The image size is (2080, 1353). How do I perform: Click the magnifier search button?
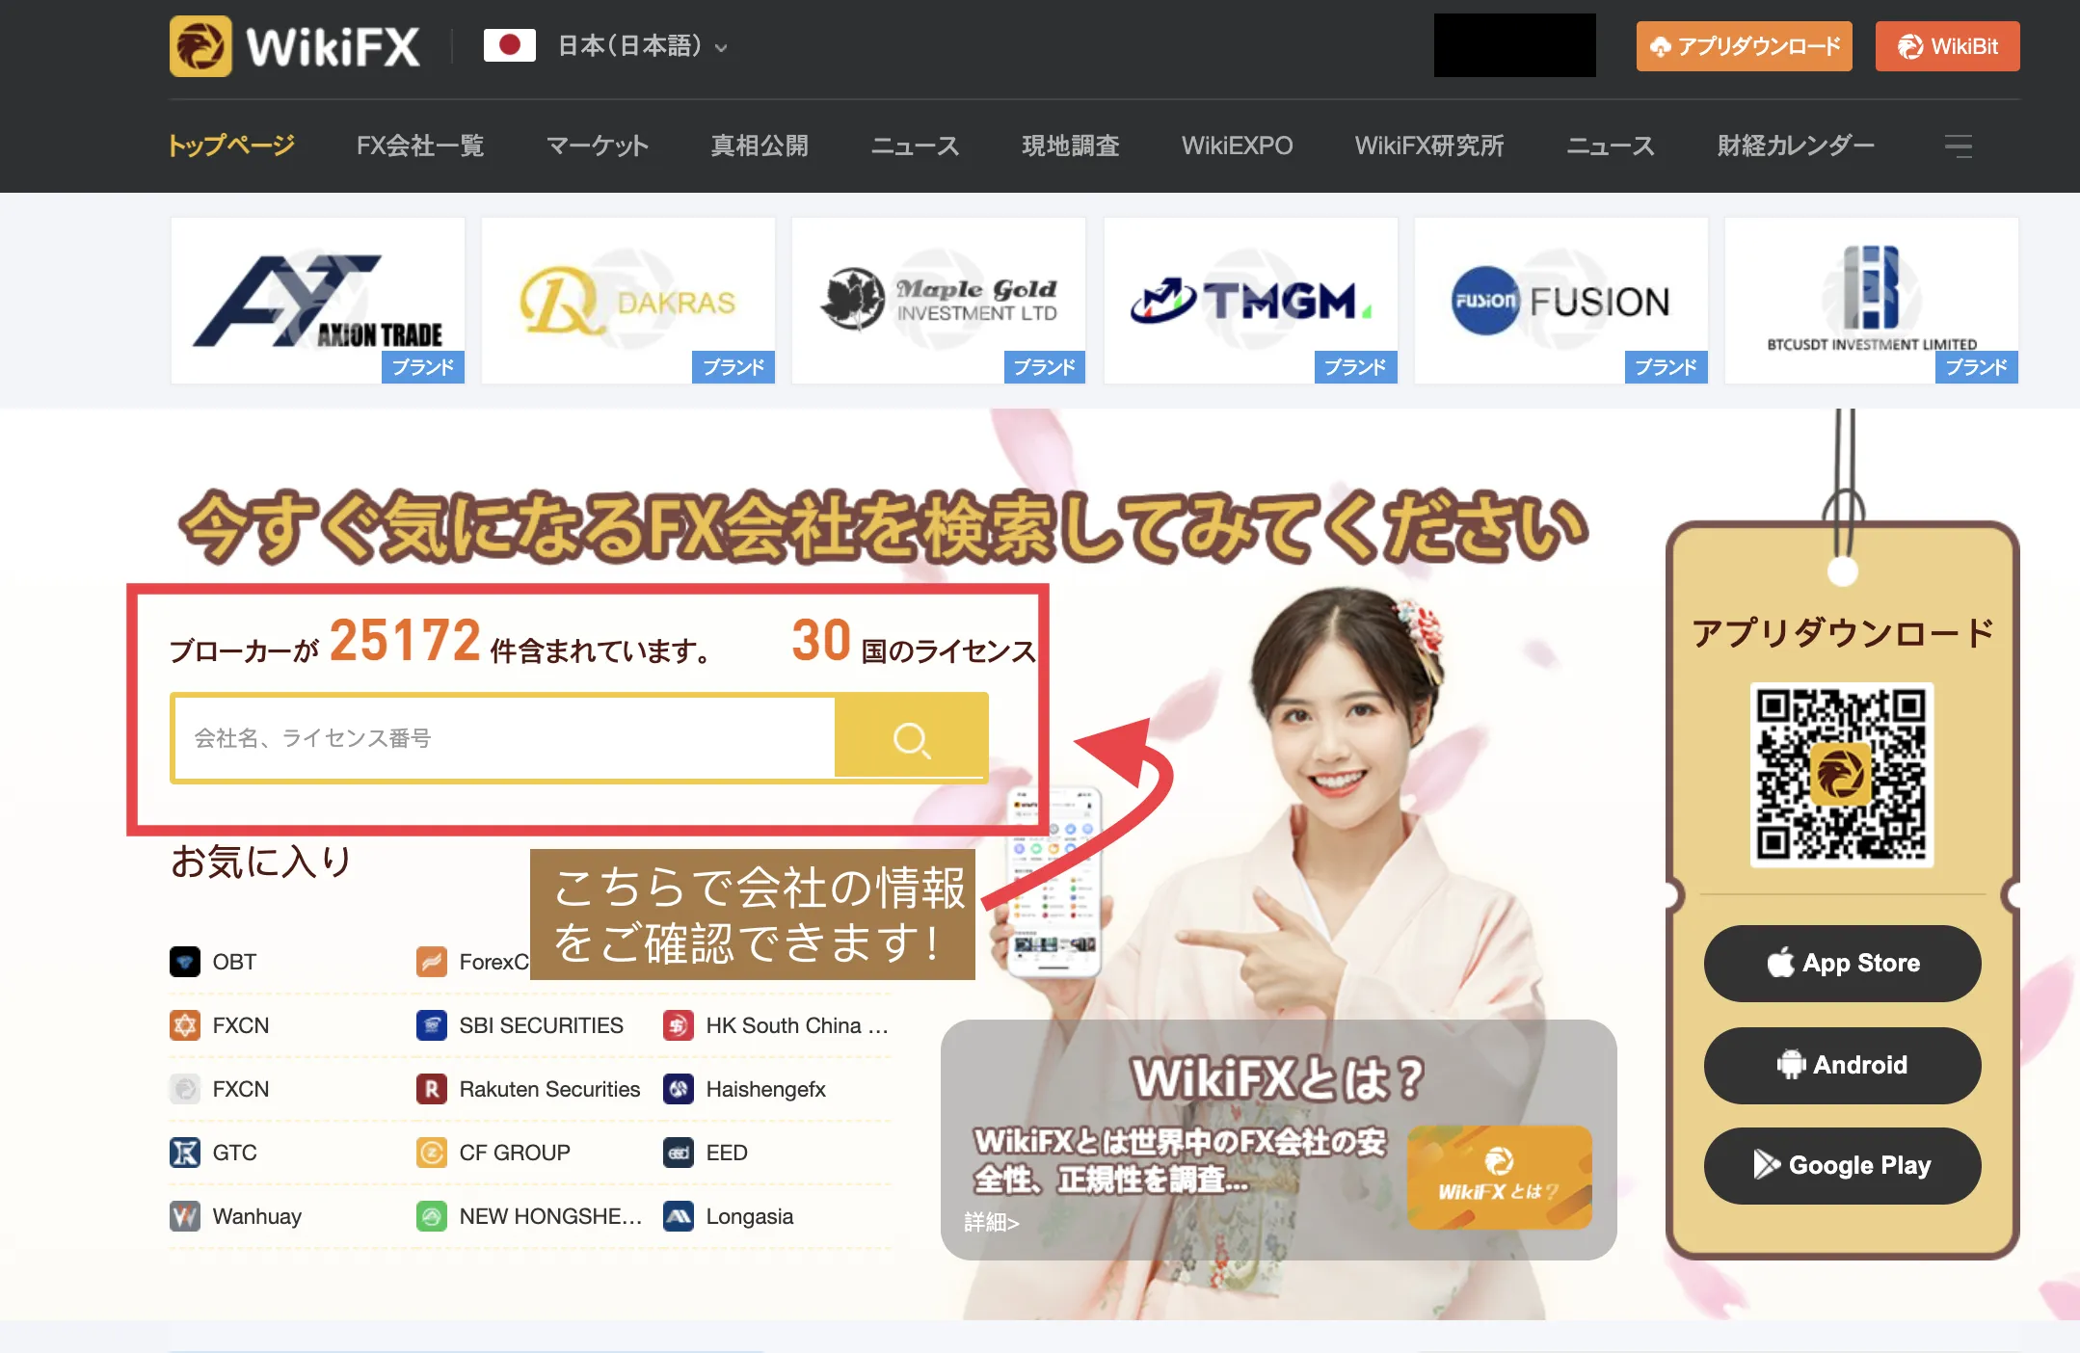(x=911, y=738)
